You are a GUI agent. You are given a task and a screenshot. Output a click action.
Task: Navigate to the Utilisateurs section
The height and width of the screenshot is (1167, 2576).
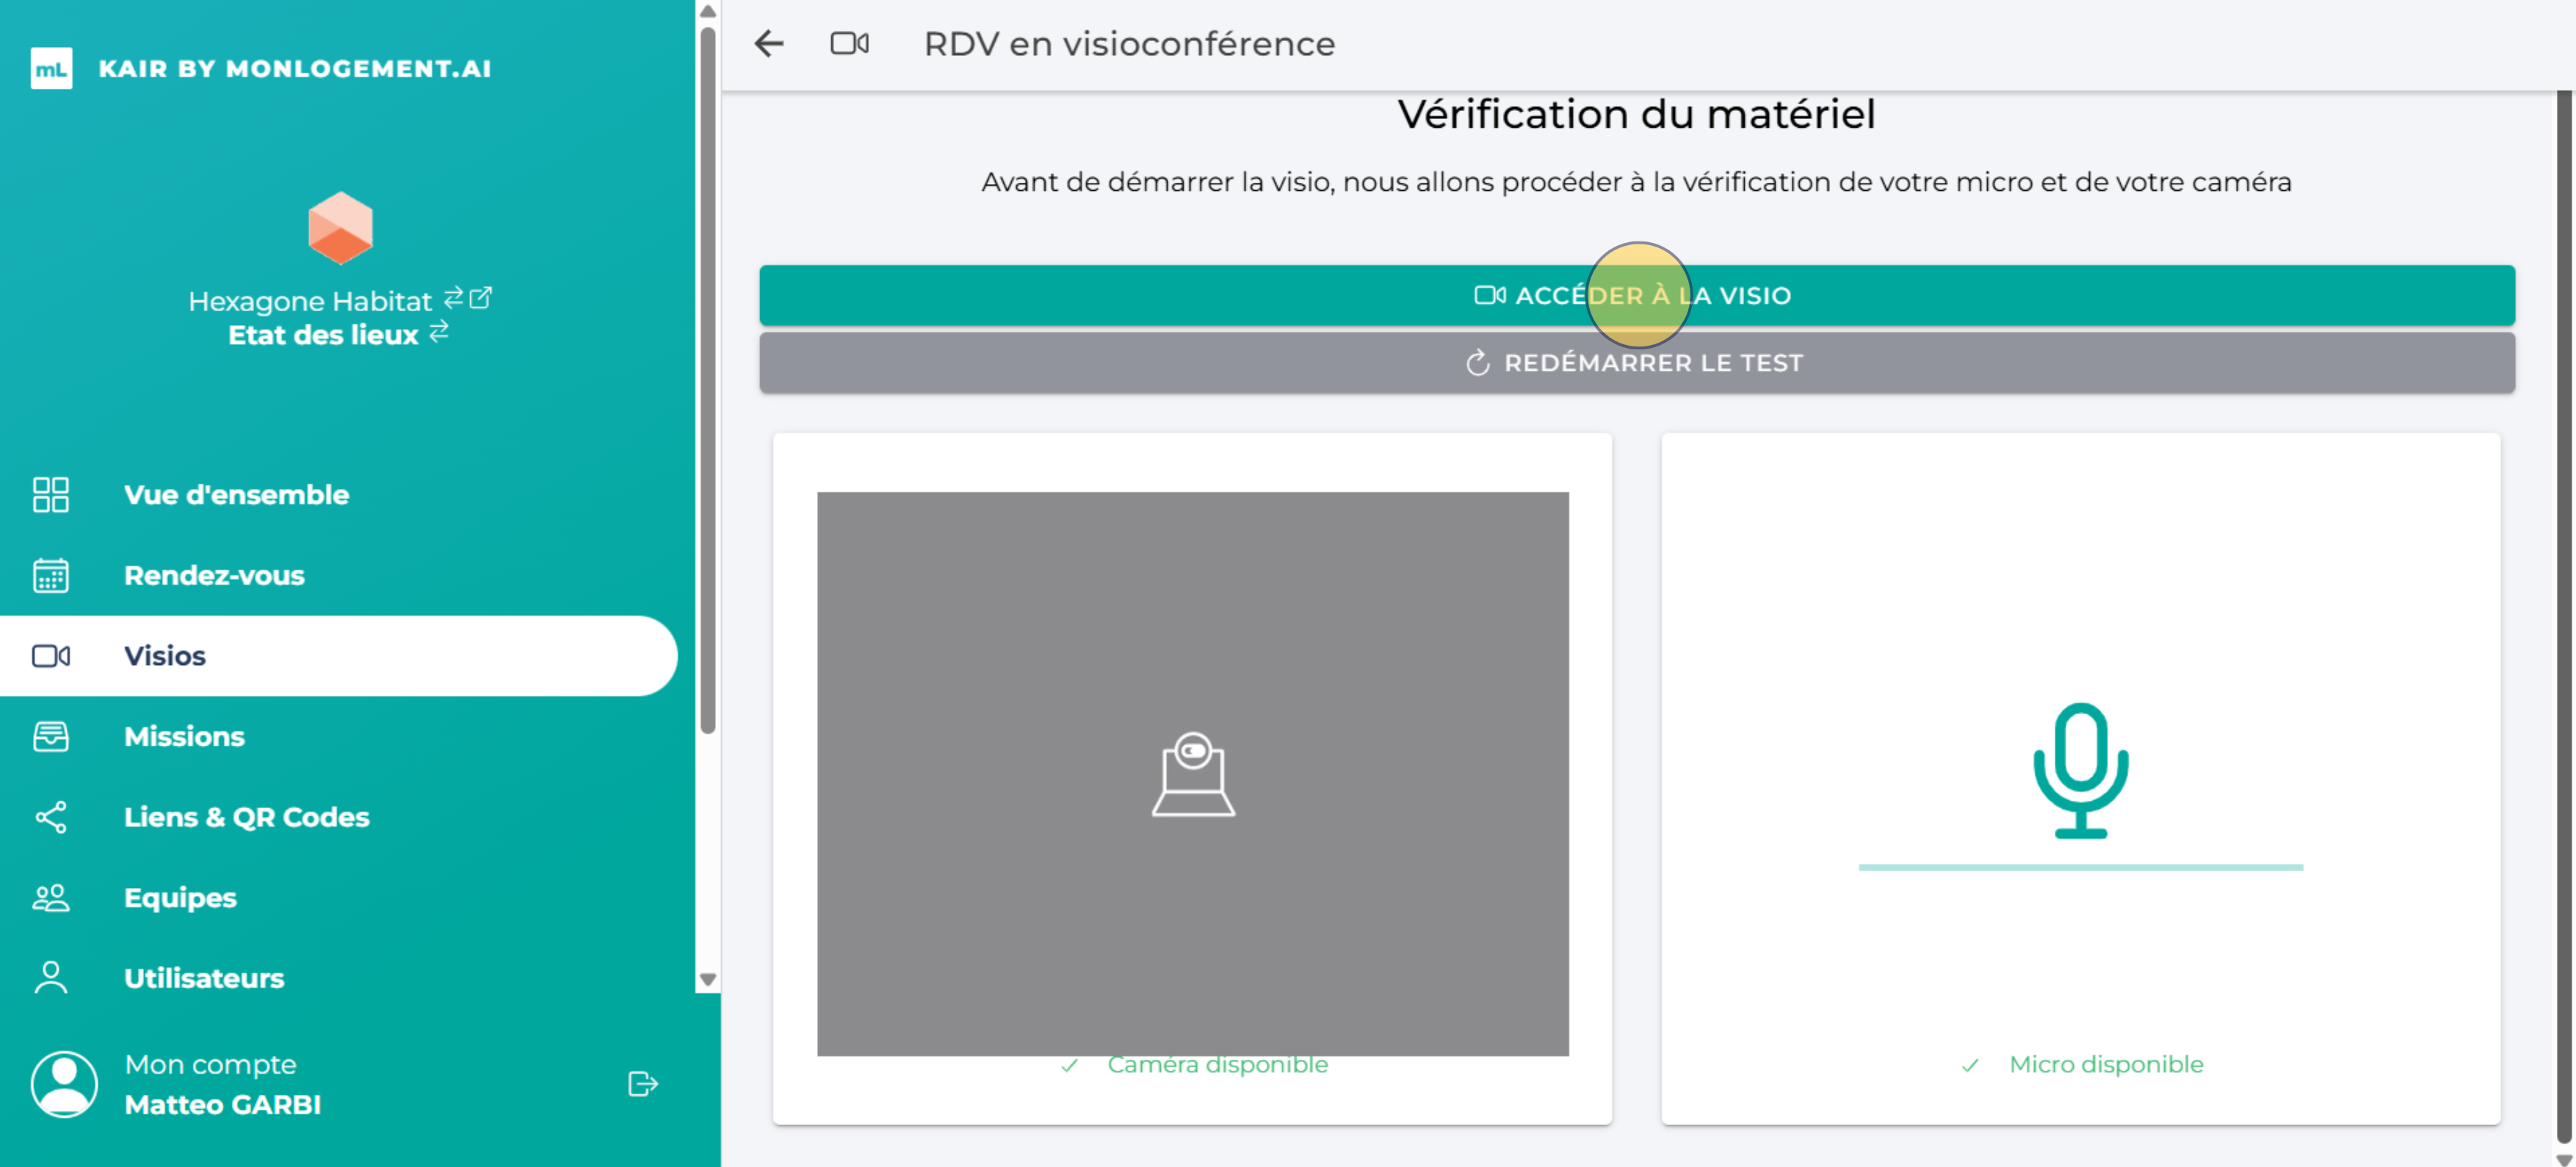pyautogui.click(x=204, y=977)
